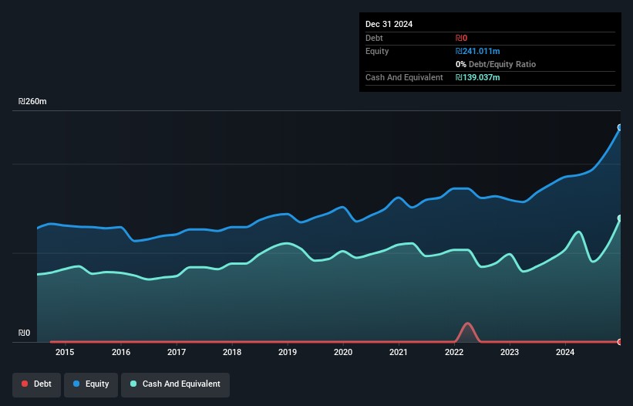Click the Dec 31 2024 tooltip date

point(389,24)
